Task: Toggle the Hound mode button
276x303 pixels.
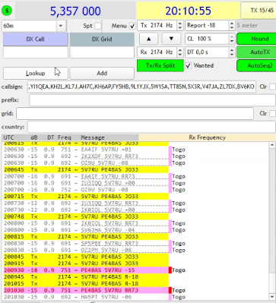Action: [256, 39]
